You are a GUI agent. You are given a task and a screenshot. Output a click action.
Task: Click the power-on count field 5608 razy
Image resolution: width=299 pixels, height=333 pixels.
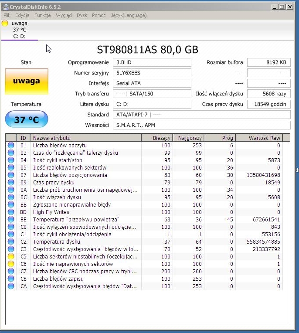269,94
